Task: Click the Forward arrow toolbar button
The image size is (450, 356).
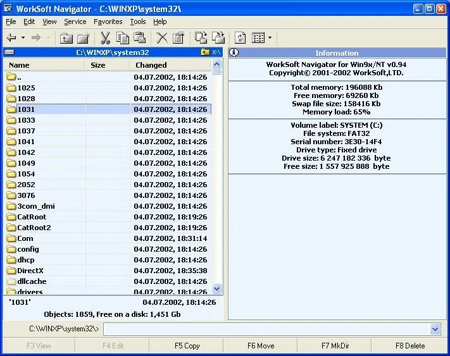Action: (x=36, y=37)
